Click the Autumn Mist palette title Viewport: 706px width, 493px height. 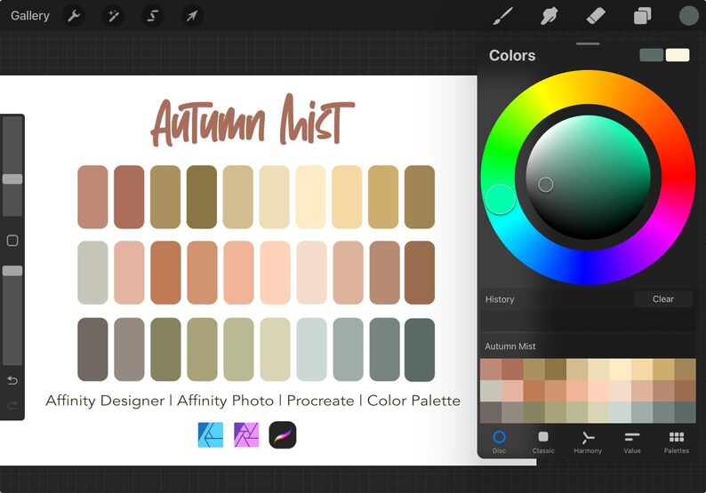[510, 346]
